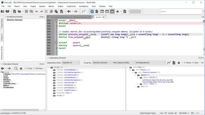
Task: Click the star icon in Information Browser
Action: point(21,68)
